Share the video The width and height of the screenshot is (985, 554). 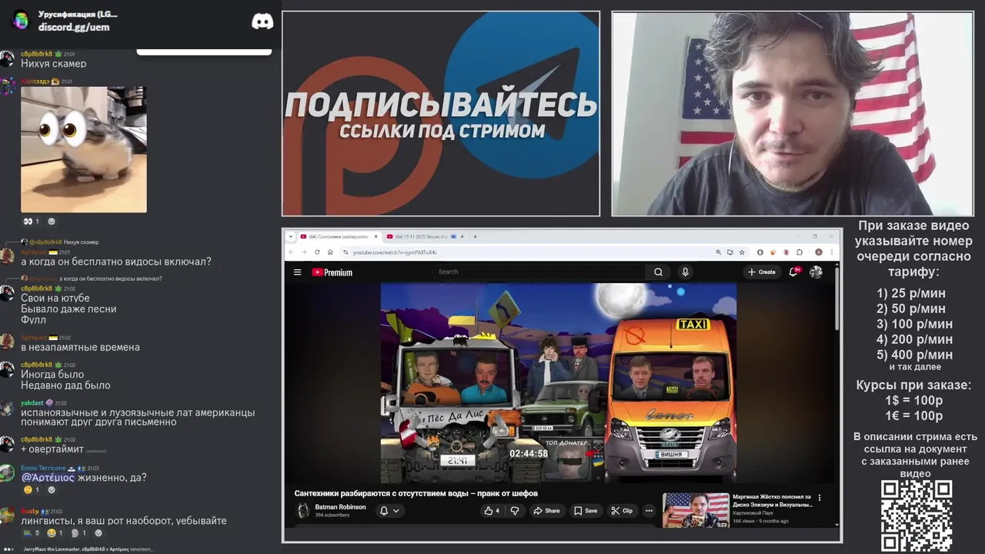[546, 511]
